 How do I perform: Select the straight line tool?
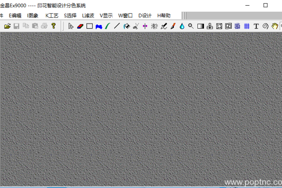pyautogui.click(x=117, y=26)
